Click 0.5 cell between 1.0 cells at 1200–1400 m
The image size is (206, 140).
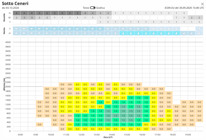tap(108, 102)
